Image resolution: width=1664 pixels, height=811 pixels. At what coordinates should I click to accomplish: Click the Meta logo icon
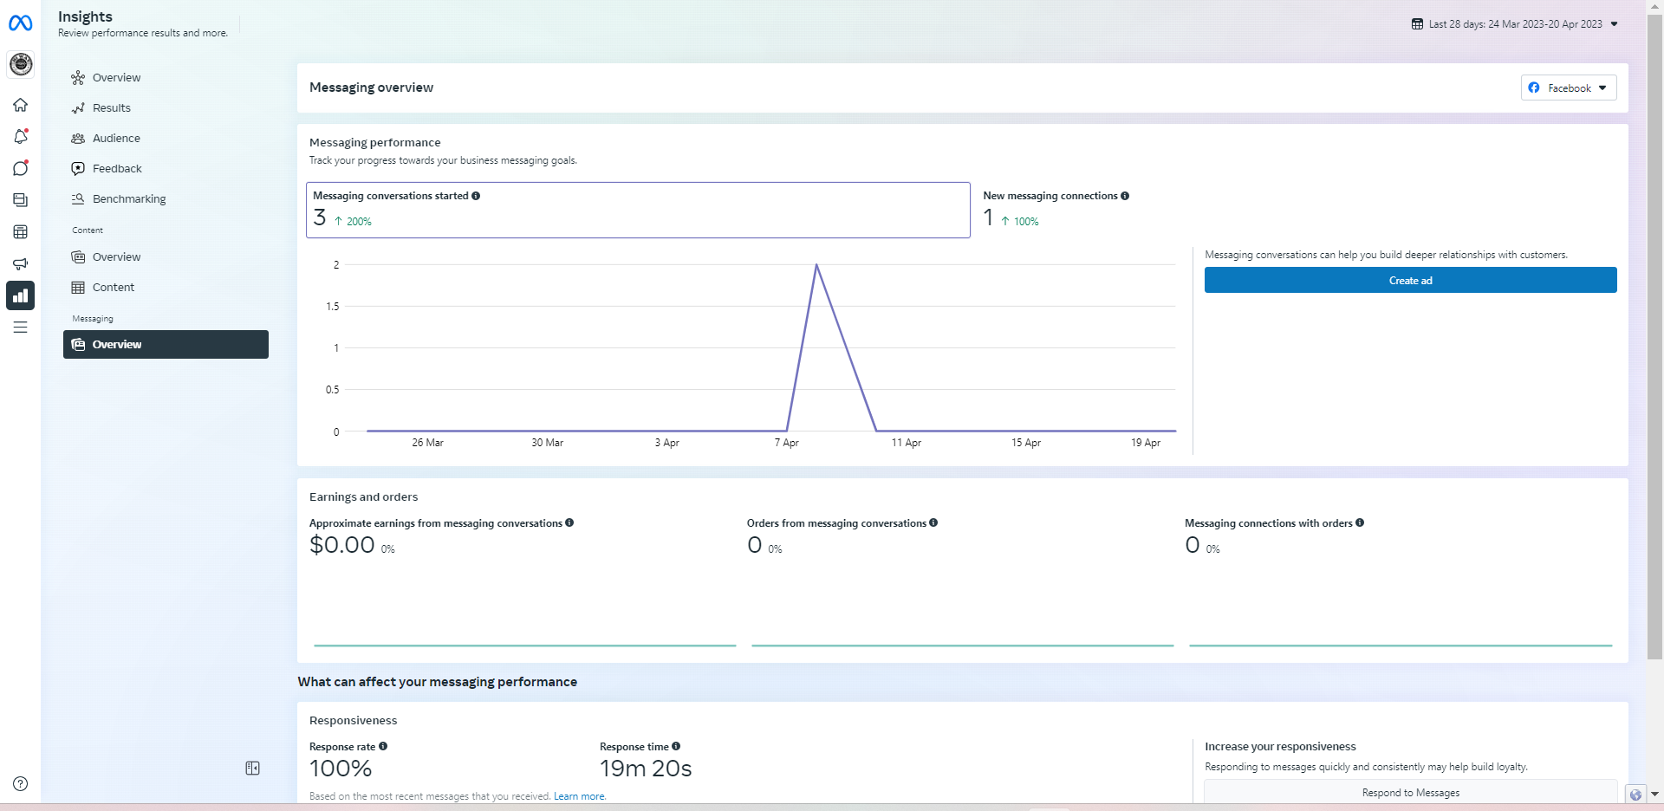coord(20,23)
